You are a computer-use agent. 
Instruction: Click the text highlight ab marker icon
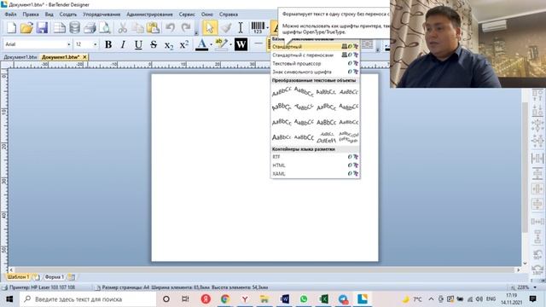pyautogui.click(x=221, y=44)
